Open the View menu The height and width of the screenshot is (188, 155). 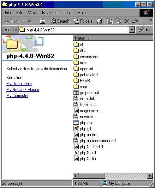(32, 13)
